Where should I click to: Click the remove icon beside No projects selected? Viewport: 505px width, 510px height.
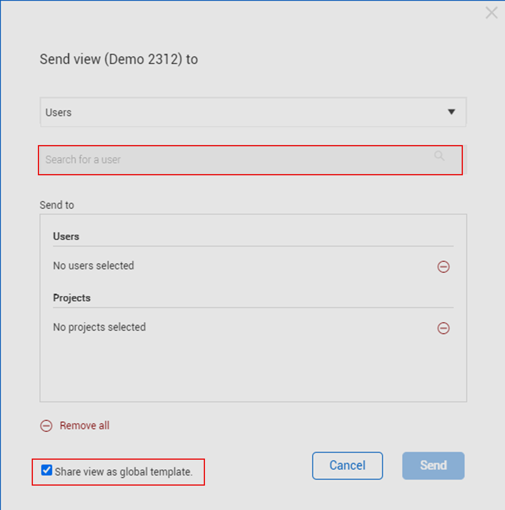click(x=443, y=328)
